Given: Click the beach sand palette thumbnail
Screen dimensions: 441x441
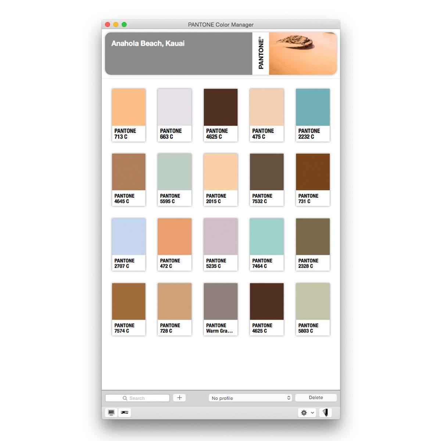Looking at the screenshot, I should coord(303,54).
